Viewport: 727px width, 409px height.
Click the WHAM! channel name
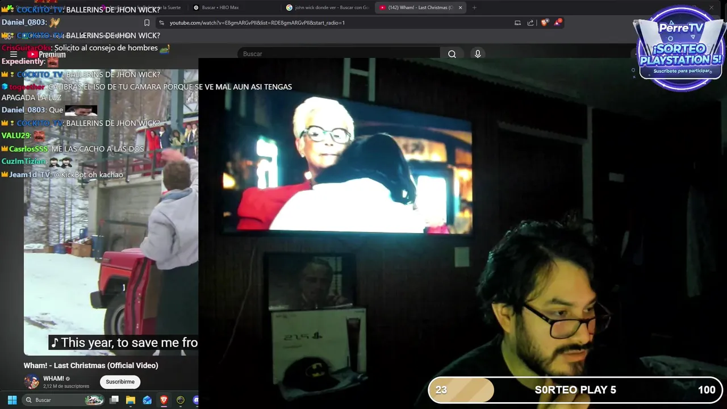tap(53, 378)
